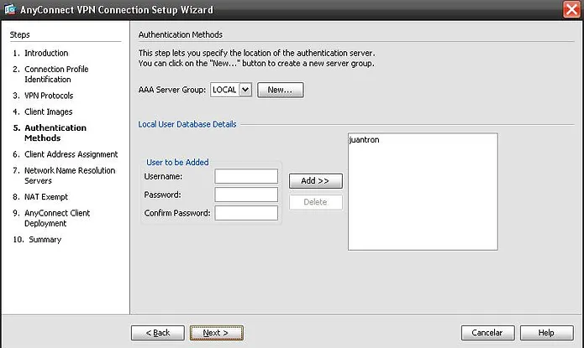Focus the Username input field
This screenshot has height=348, width=584.
coord(246,176)
